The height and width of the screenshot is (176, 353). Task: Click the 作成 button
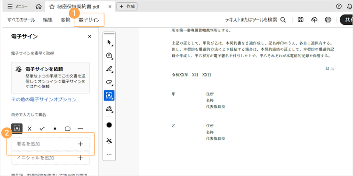coord(127,7)
